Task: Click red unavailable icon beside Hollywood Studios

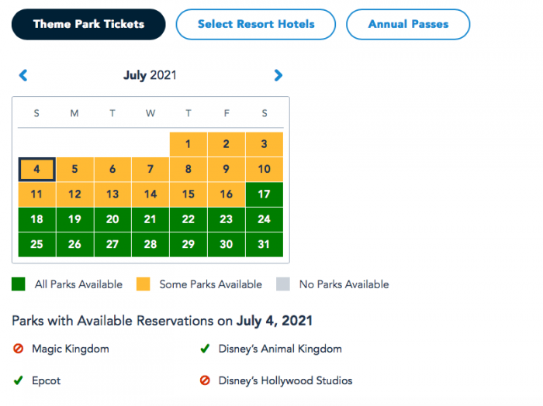Action: point(205,380)
